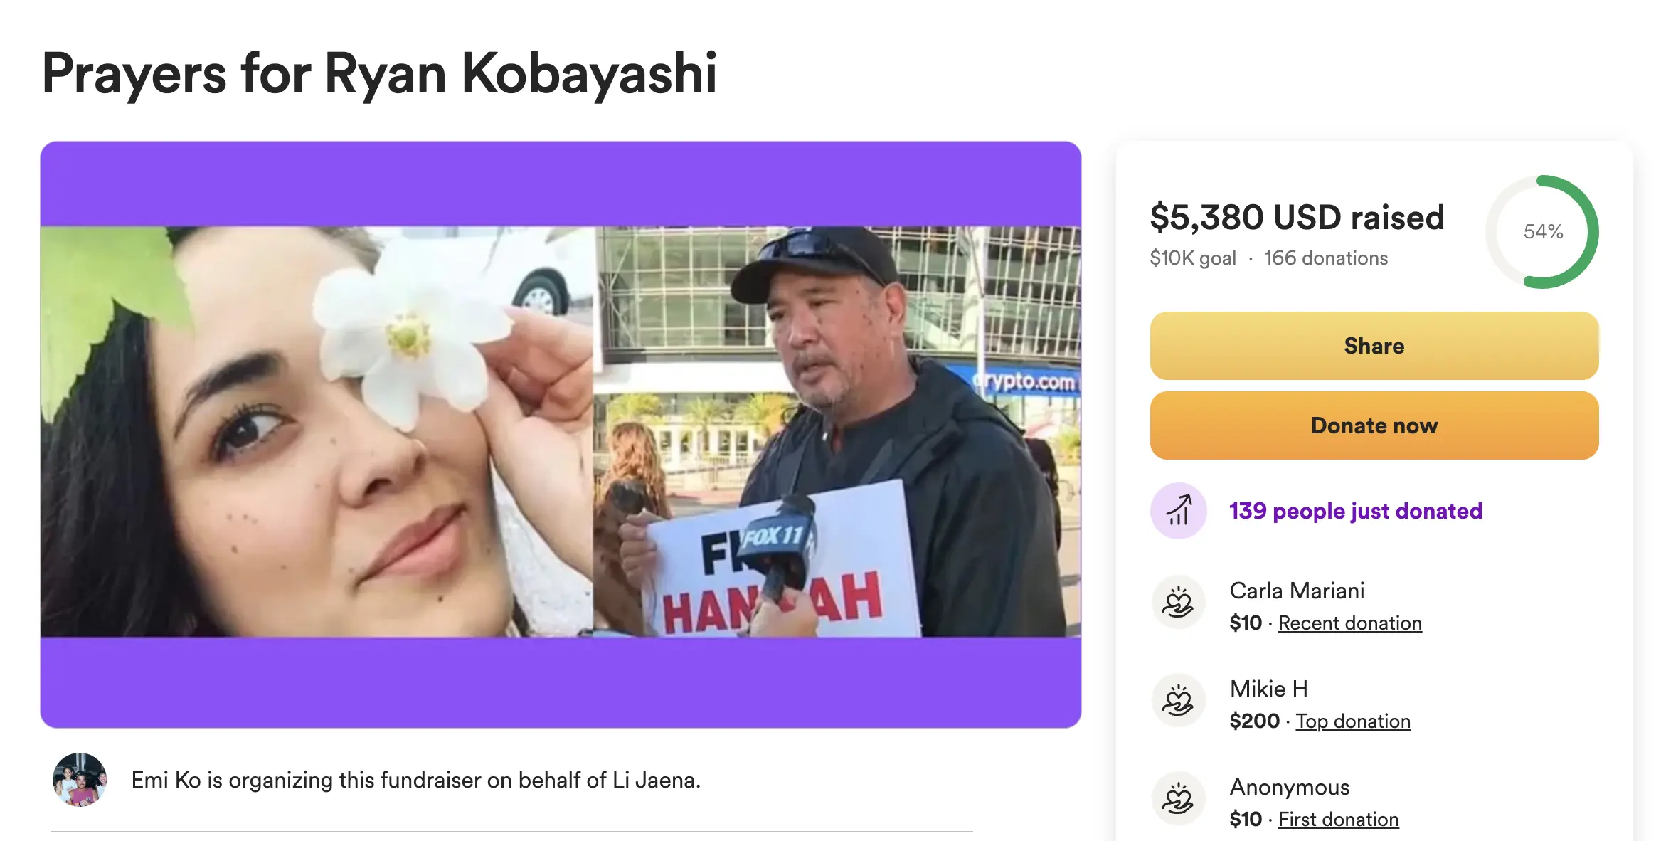Image resolution: width=1656 pixels, height=841 pixels.
Task: Click the Donate now button
Action: (1374, 425)
